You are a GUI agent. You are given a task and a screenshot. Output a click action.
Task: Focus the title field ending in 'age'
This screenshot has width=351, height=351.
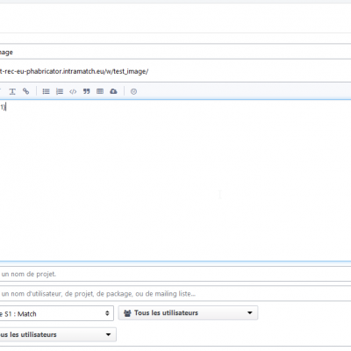pos(175,52)
